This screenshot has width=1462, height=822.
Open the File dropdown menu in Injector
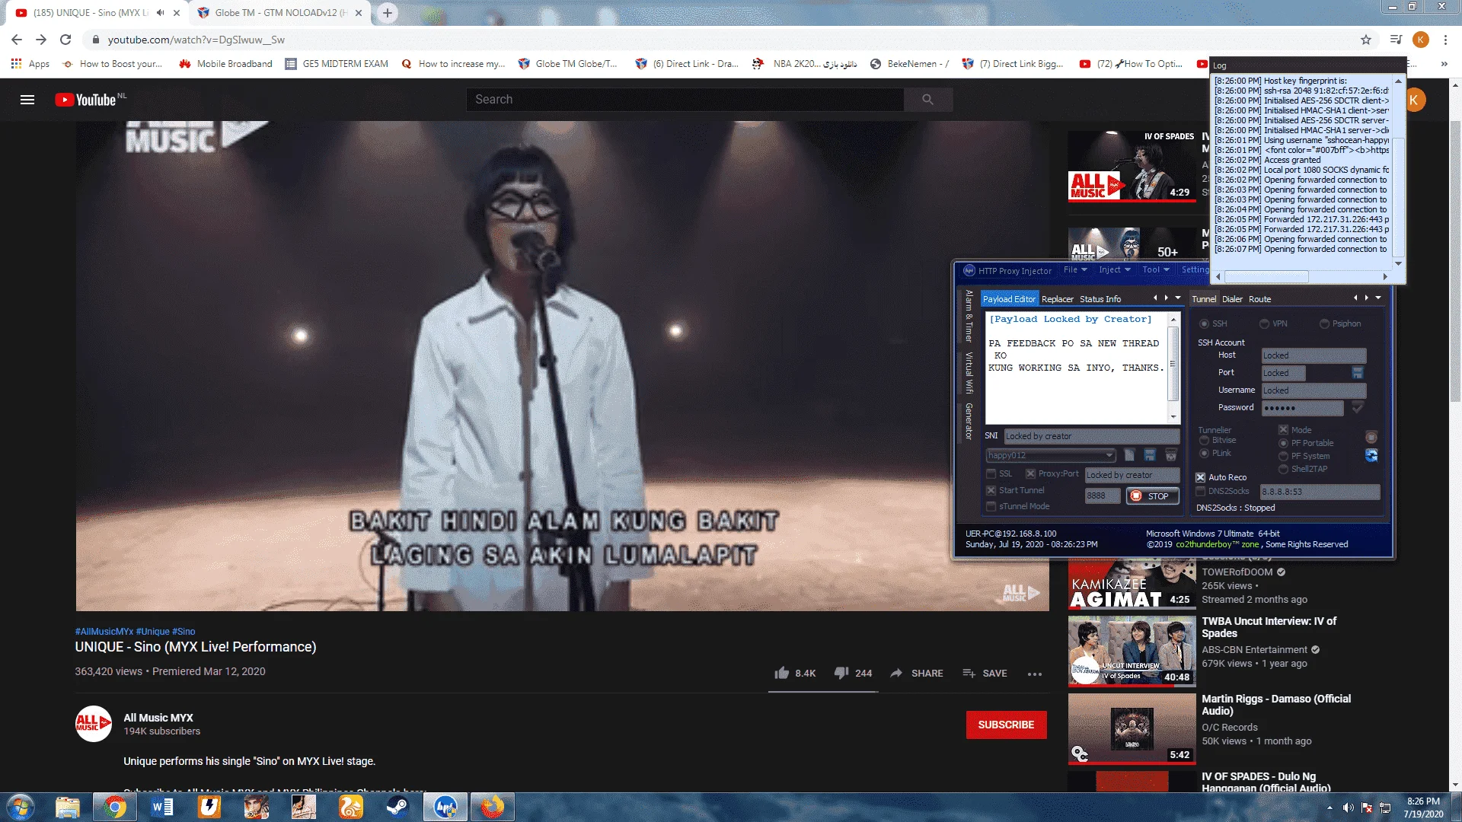[x=1075, y=270]
